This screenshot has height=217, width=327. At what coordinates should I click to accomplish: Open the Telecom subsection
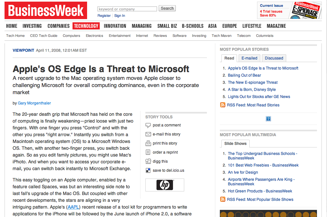point(244,36)
